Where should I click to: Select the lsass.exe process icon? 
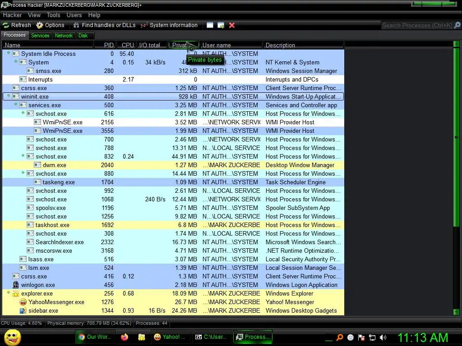point(23,259)
